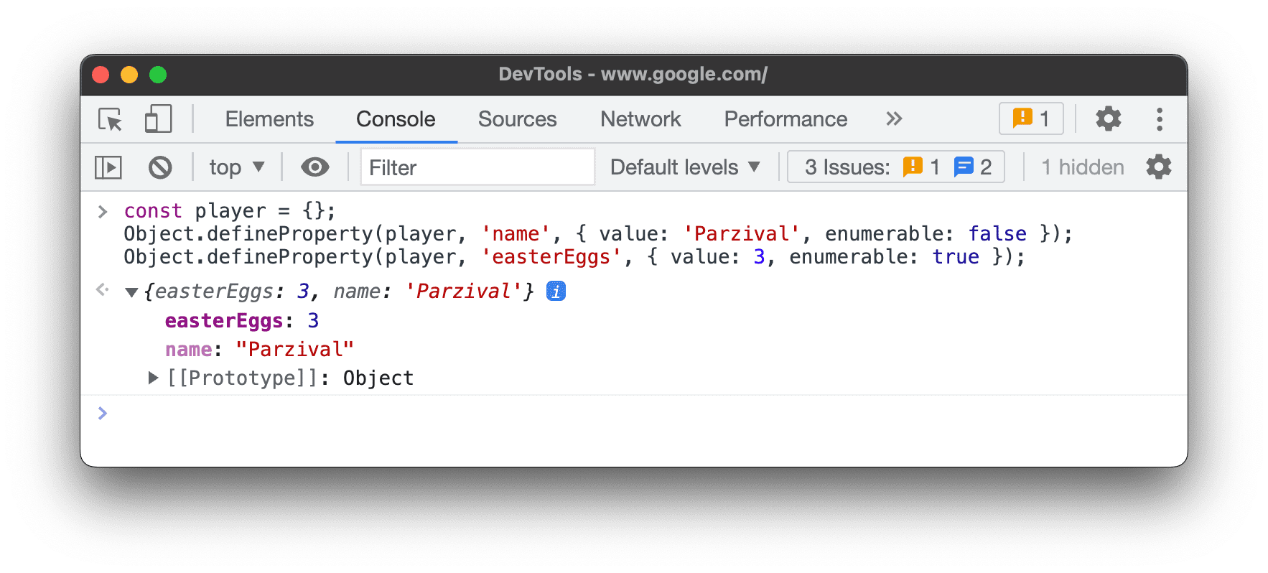Toggle the device toolbar
Image resolution: width=1268 pixels, height=573 pixels.
click(x=157, y=119)
